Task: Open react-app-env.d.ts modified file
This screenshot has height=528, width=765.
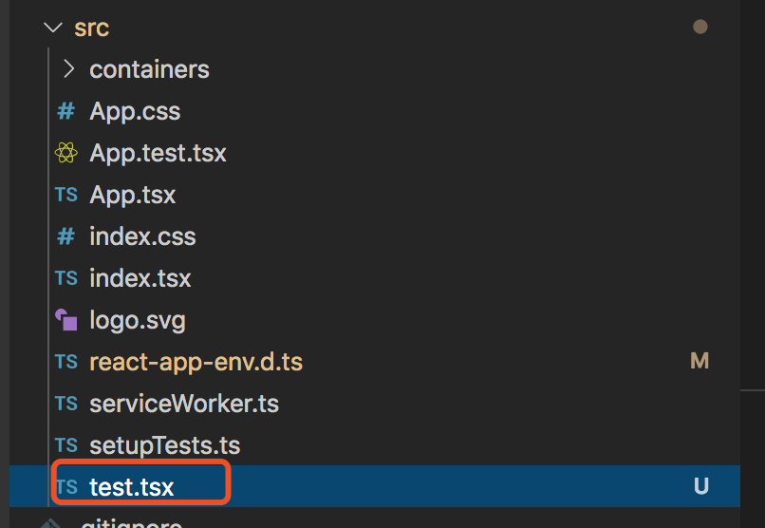Action: pos(196,362)
